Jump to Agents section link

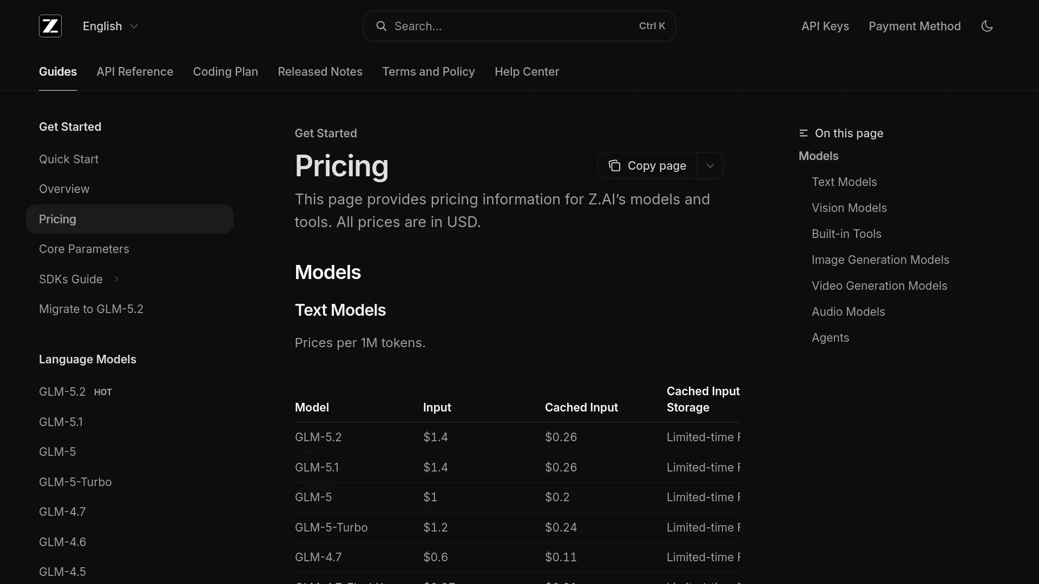tap(830, 337)
